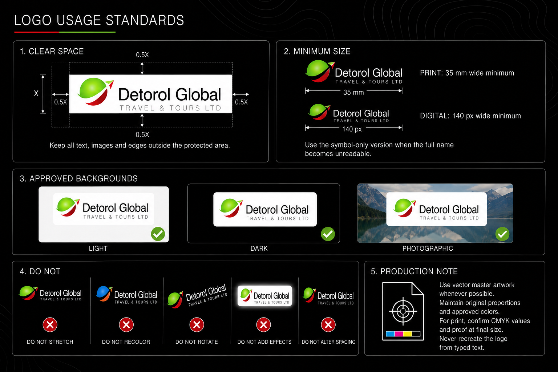The image size is (558, 372).
Task: Click the "4. DO NOT" heading
Action: [40, 271]
